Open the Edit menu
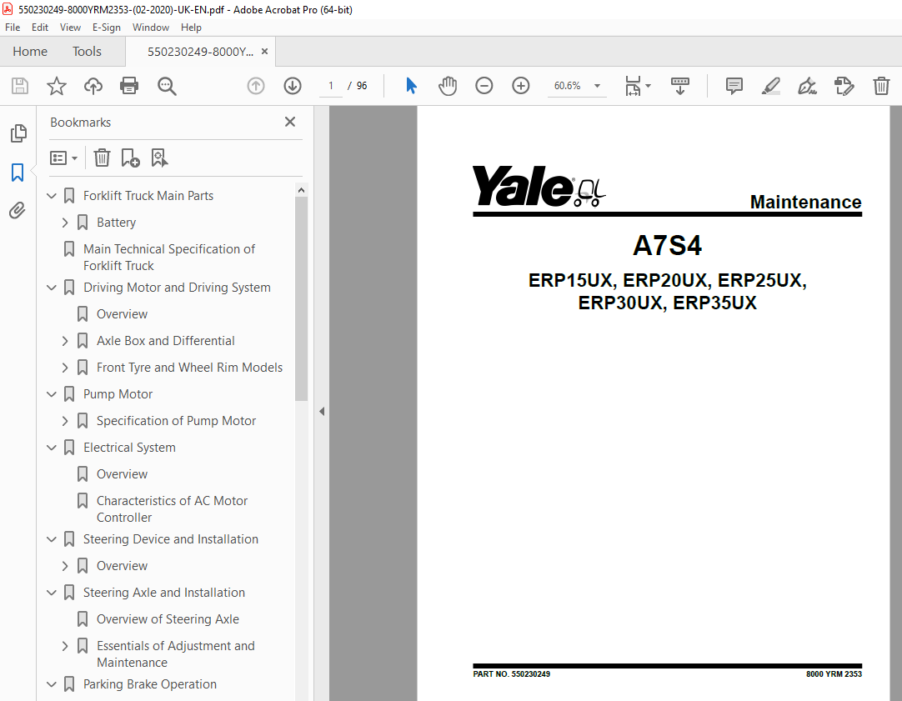This screenshot has width=902, height=701. (40, 27)
